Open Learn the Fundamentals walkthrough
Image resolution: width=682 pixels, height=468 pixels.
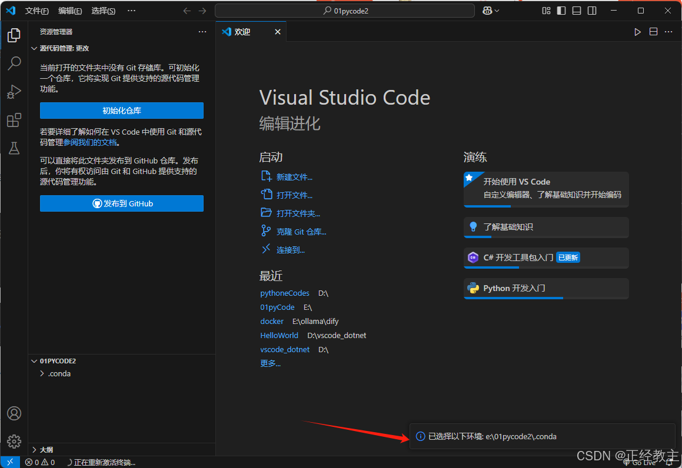(546, 227)
